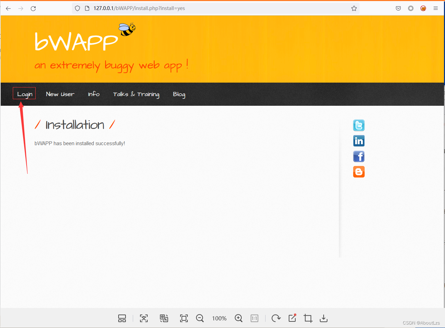Click the translate icon in viewer toolbar
Image resolution: width=445 pixels, height=328 pixels.
point(164,318)
